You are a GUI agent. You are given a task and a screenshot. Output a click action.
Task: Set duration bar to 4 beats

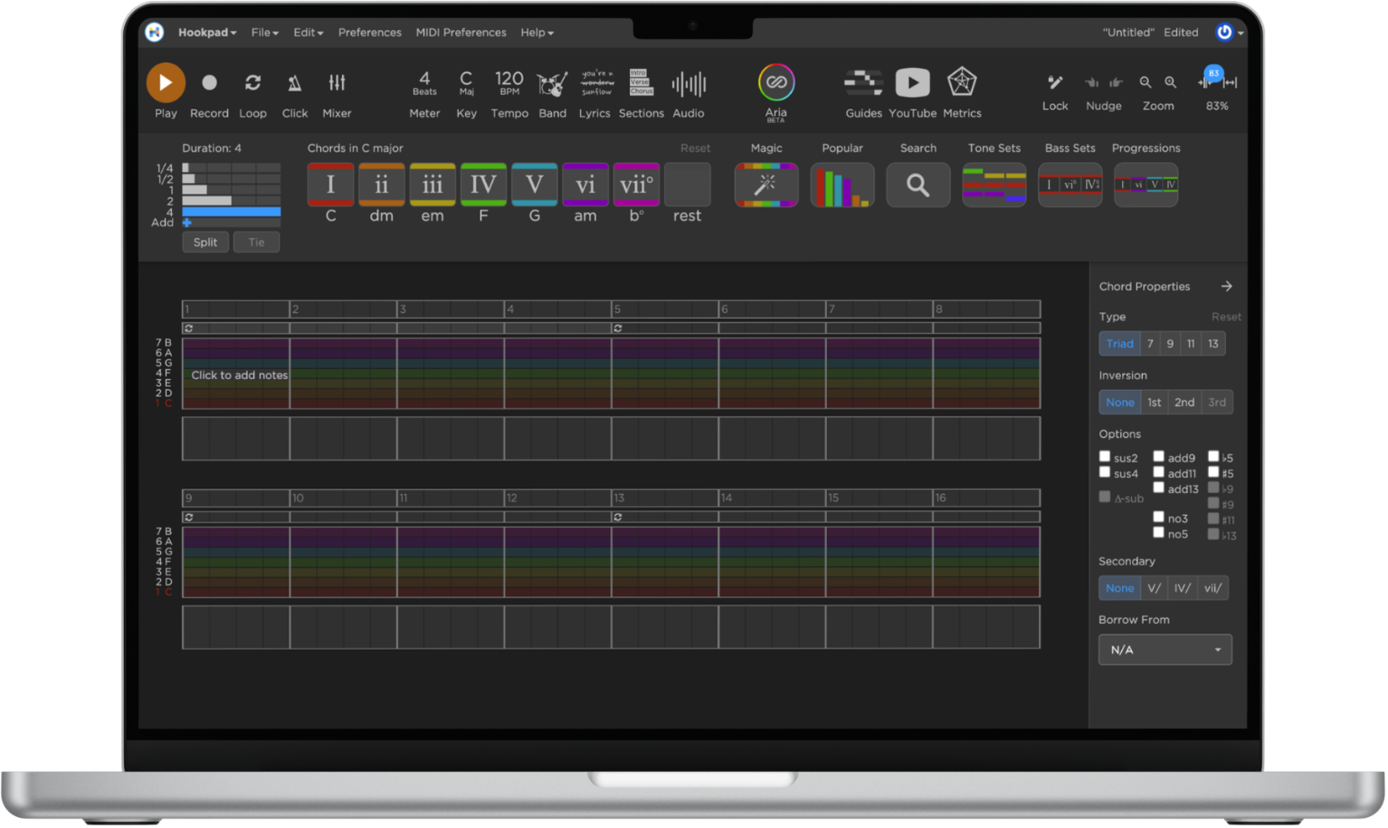coord(232,212)
